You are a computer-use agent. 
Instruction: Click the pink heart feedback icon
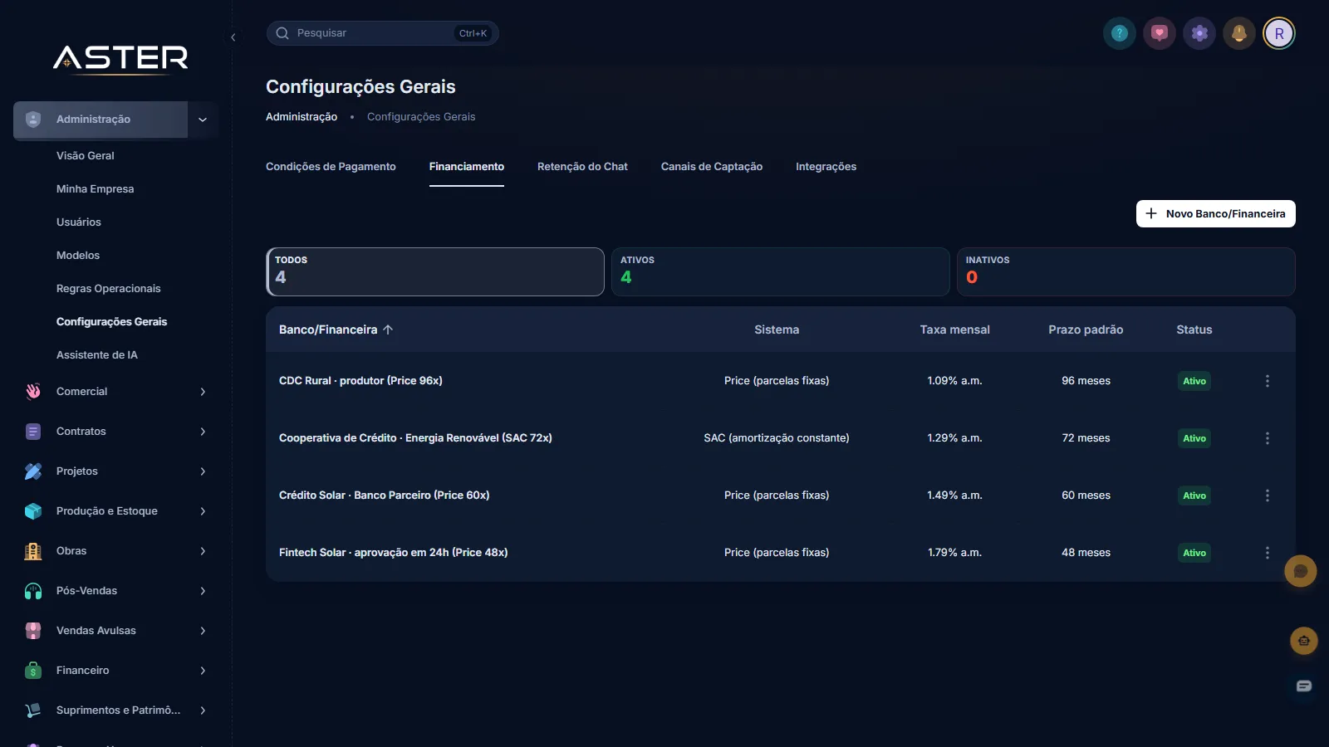[1160, 33]
